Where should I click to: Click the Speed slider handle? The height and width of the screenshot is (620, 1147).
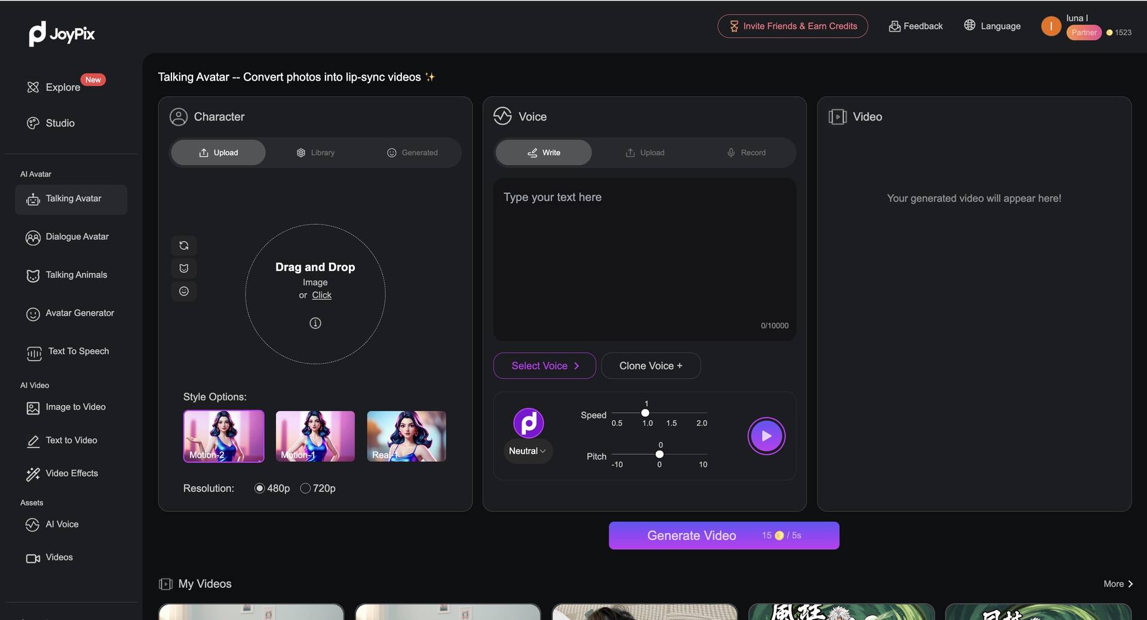tap(645, 413)
